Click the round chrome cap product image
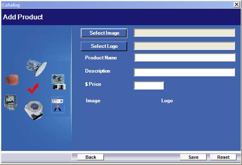This screenshot has height=165, width=242. tap(34, 110)
